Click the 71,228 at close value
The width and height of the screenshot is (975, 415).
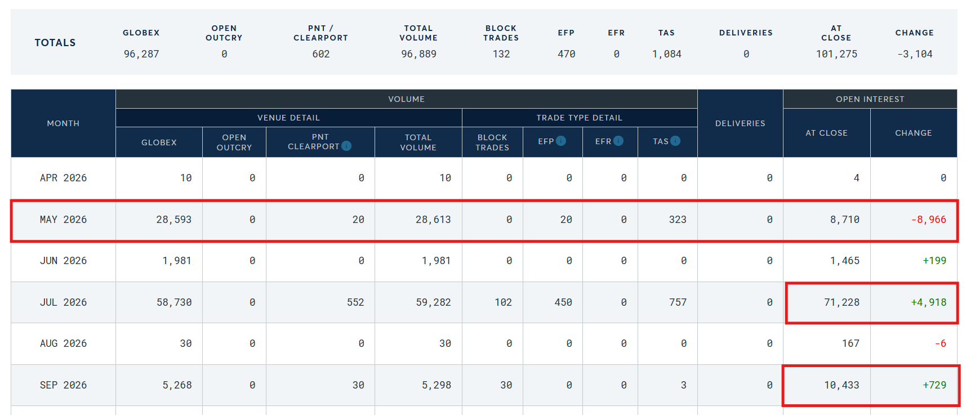[x=842, y=302]
